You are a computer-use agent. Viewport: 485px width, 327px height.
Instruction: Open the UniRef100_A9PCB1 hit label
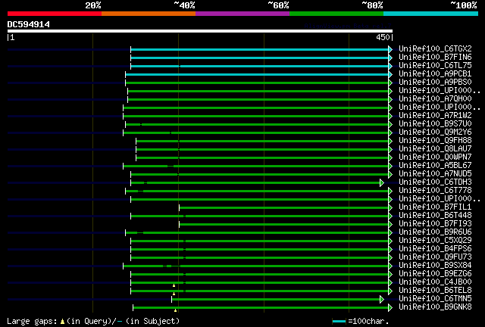point(435,74)
